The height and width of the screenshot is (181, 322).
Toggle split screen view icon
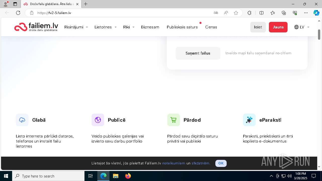point(261,13)
